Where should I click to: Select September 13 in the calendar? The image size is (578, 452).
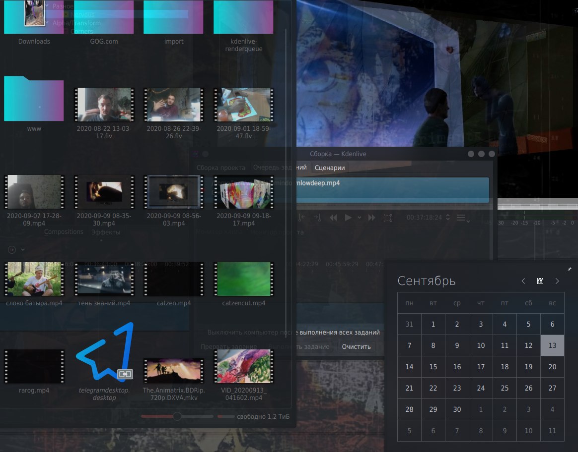[x=552, y=345]
